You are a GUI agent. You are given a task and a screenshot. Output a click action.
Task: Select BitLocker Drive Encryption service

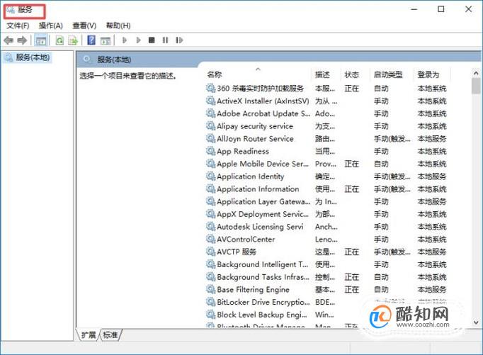[x=326, y=303]
